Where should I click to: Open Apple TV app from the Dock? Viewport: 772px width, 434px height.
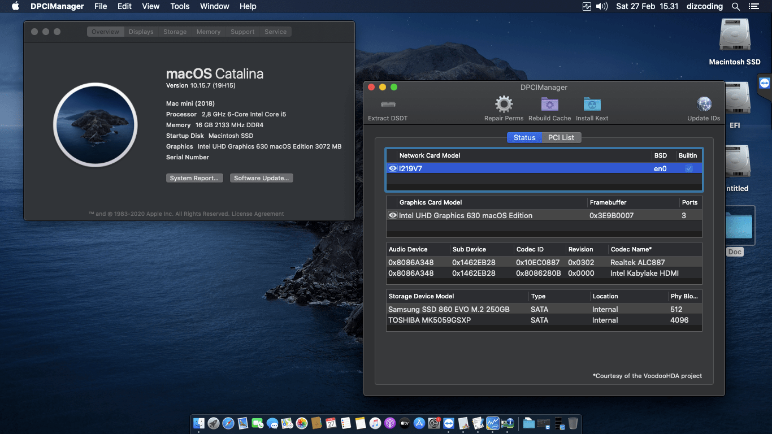[404, 423]
